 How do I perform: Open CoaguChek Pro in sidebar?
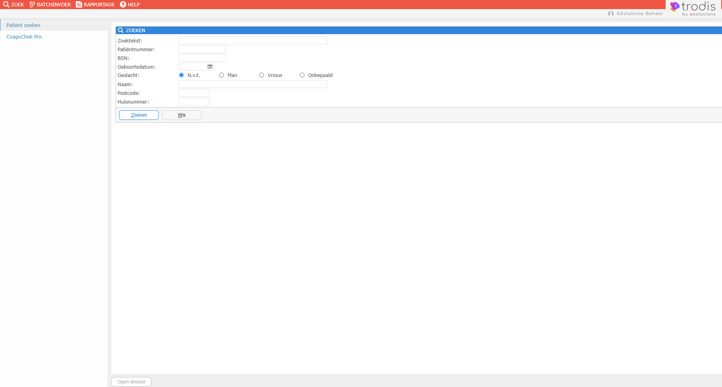click(24, 37)
